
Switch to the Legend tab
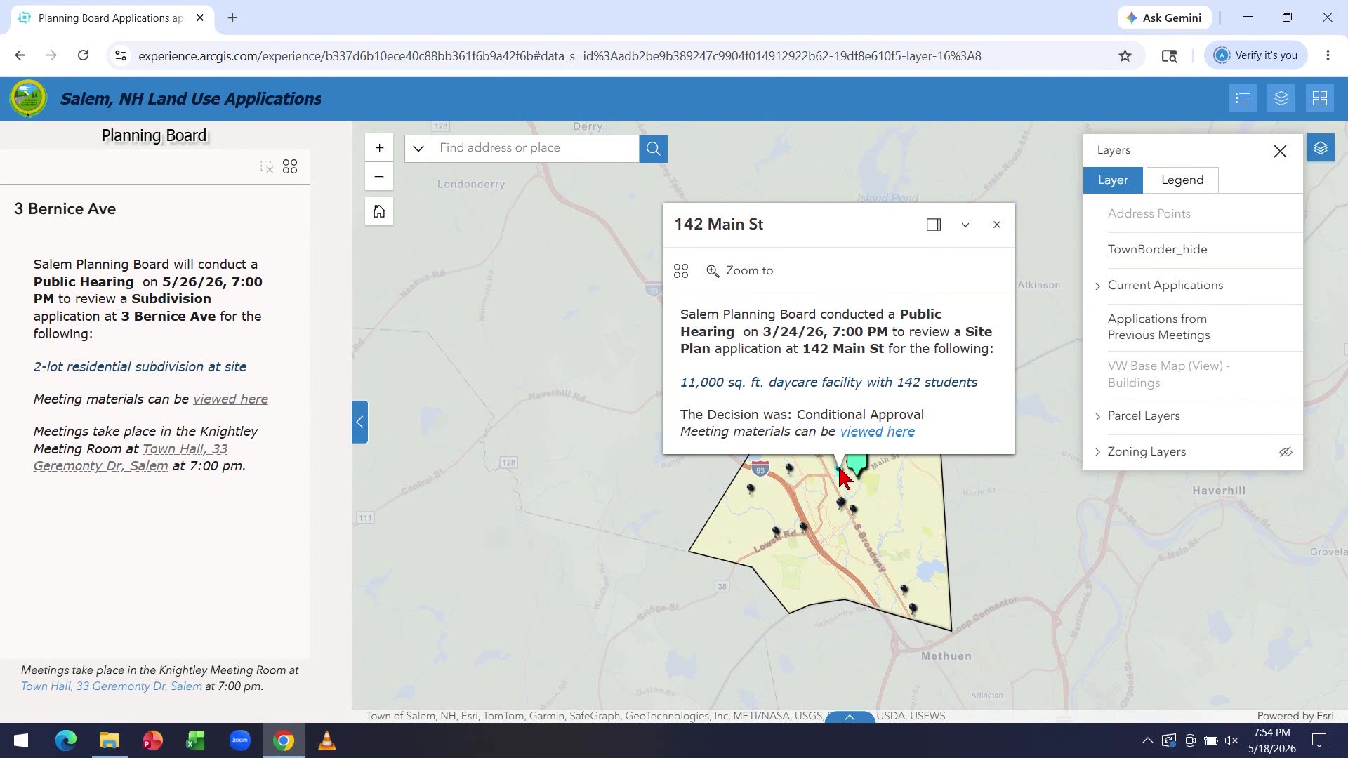1182,180
